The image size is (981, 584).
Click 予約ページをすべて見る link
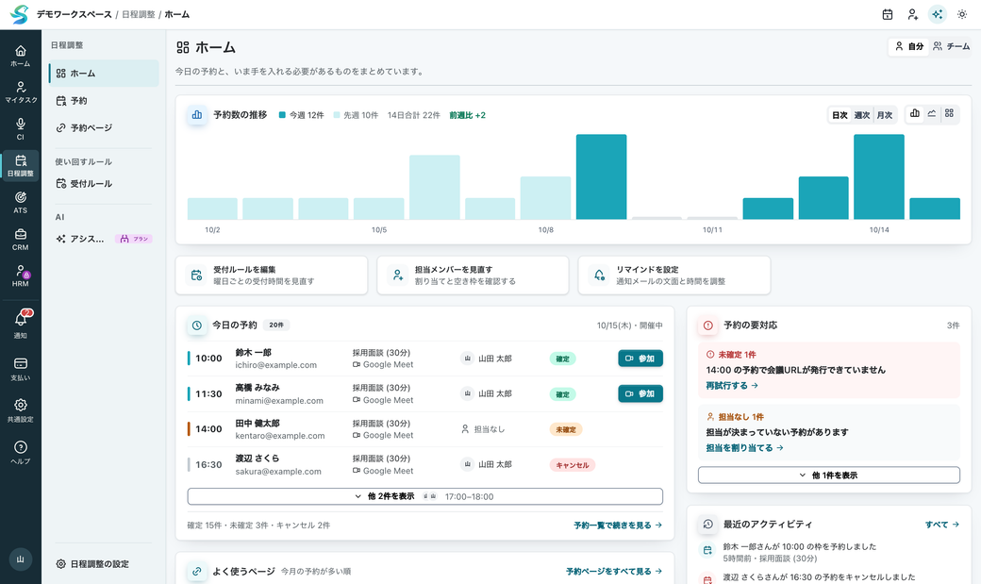[x=614, y=572]
